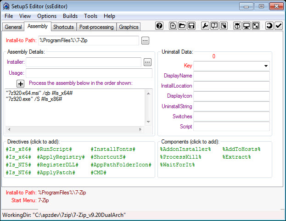The image size is (286, 221).
Task: Click the wrench toolbar icon
Action: click(205, 26)
